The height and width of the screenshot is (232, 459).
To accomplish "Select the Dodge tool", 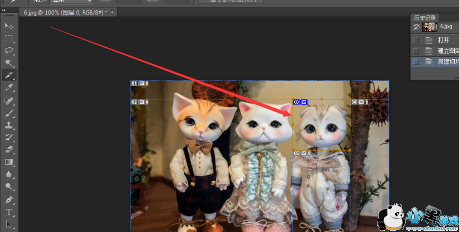I will point(9,186).
